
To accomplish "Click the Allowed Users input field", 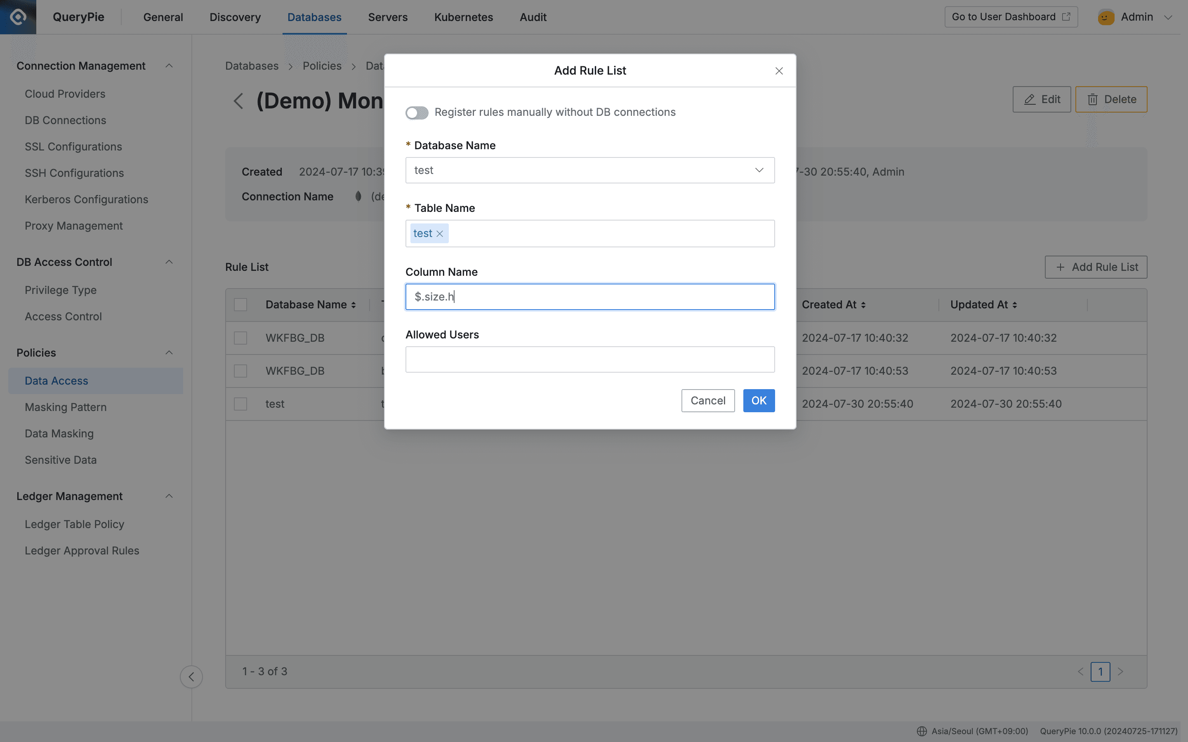I will tap(589, 359).
